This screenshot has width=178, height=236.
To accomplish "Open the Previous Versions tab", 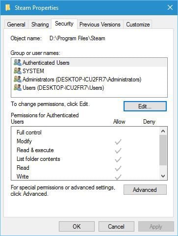I will (100, 25).
